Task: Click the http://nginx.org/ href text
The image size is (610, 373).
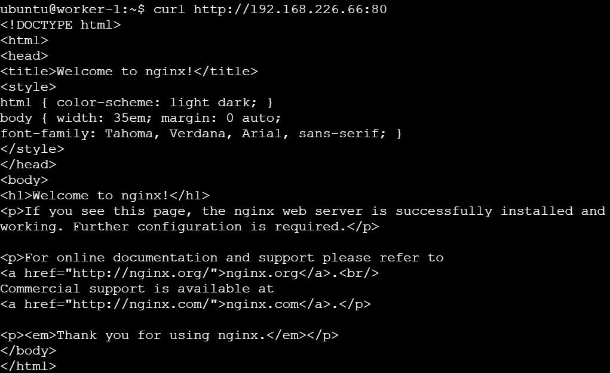Action: pyautogui.click(x=141, y=273)
